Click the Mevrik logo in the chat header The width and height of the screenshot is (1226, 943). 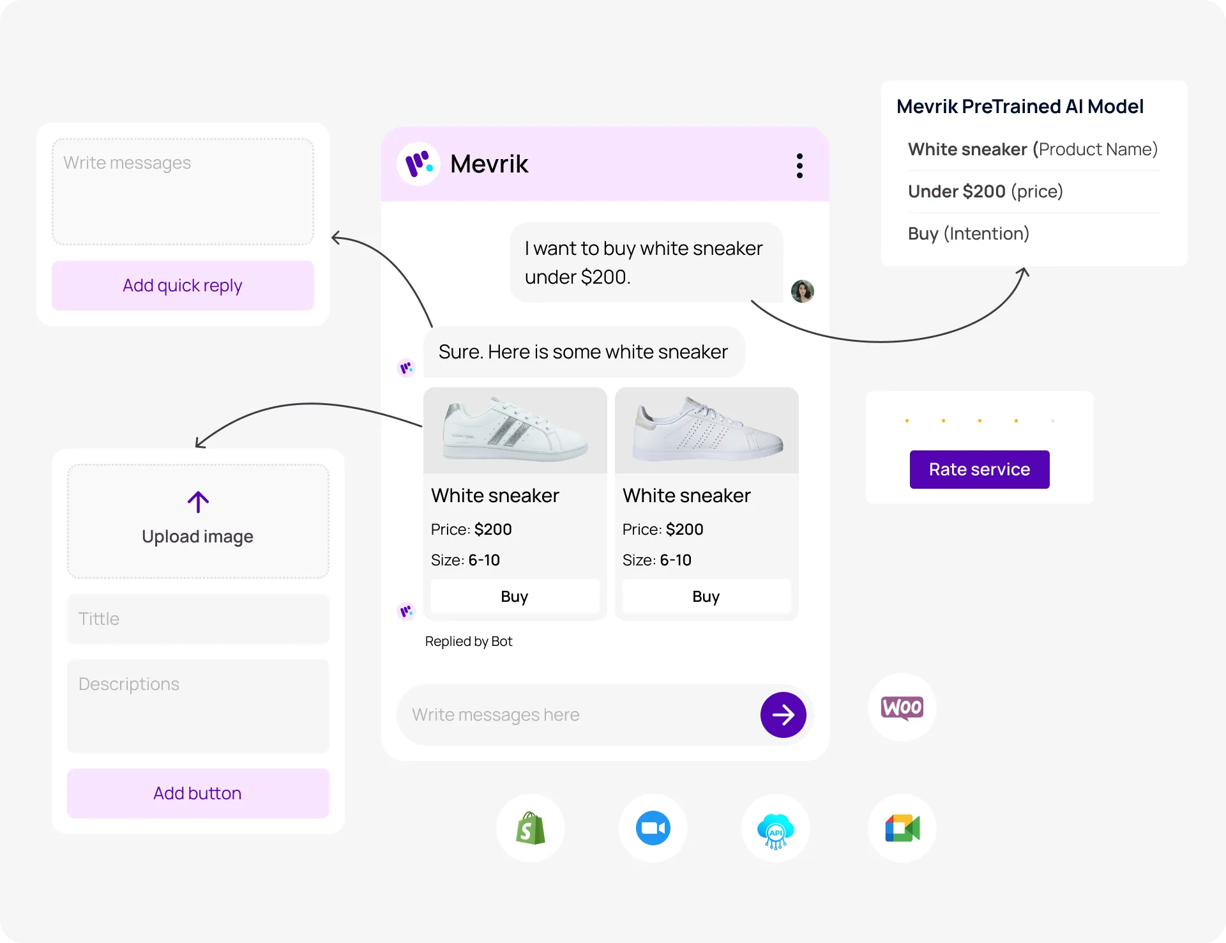(x=418, y=164)
